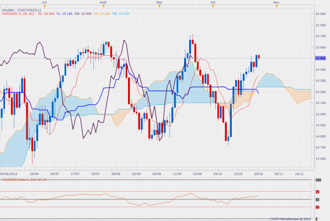The image size is (330, 221).
Task: Click the SA: 15 262 indicator label
Action: [x=102, y=14]
